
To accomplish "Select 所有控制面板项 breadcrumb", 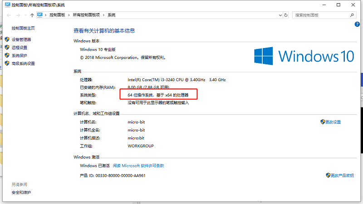I will click(x=86, y=15).
